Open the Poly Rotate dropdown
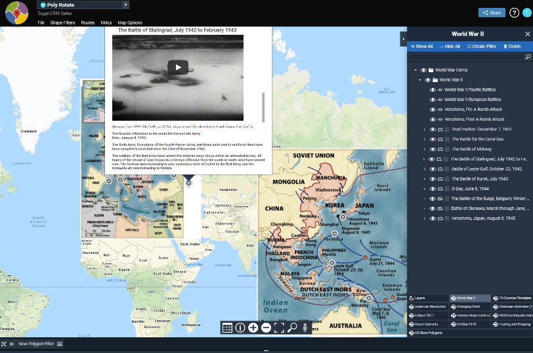The width and height of the screenshot is (533, 353). (x=125, y=5)
